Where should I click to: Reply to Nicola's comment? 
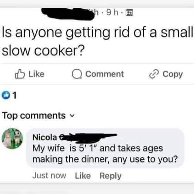(x=111, y=176)
